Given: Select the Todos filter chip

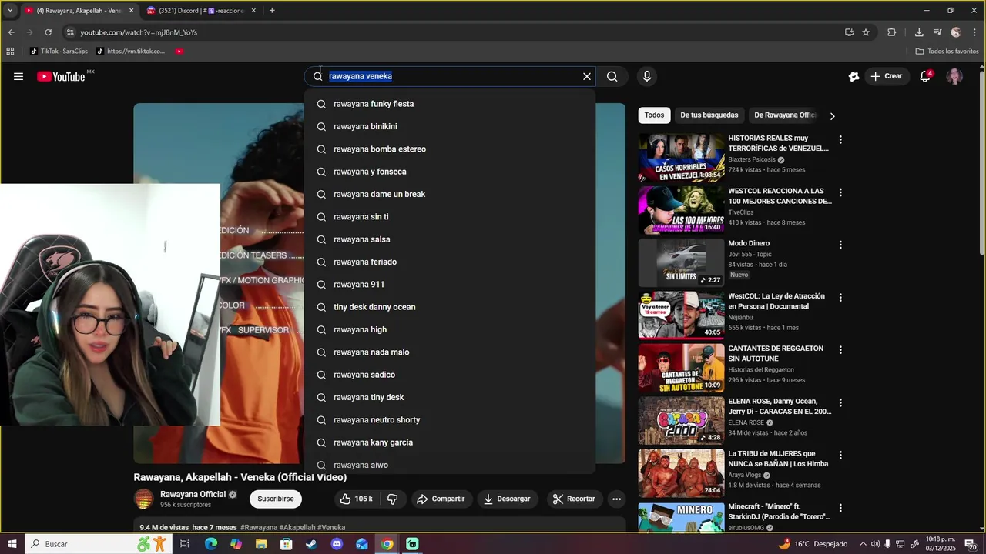Looking at the screenshot, I should click(654, 115).
